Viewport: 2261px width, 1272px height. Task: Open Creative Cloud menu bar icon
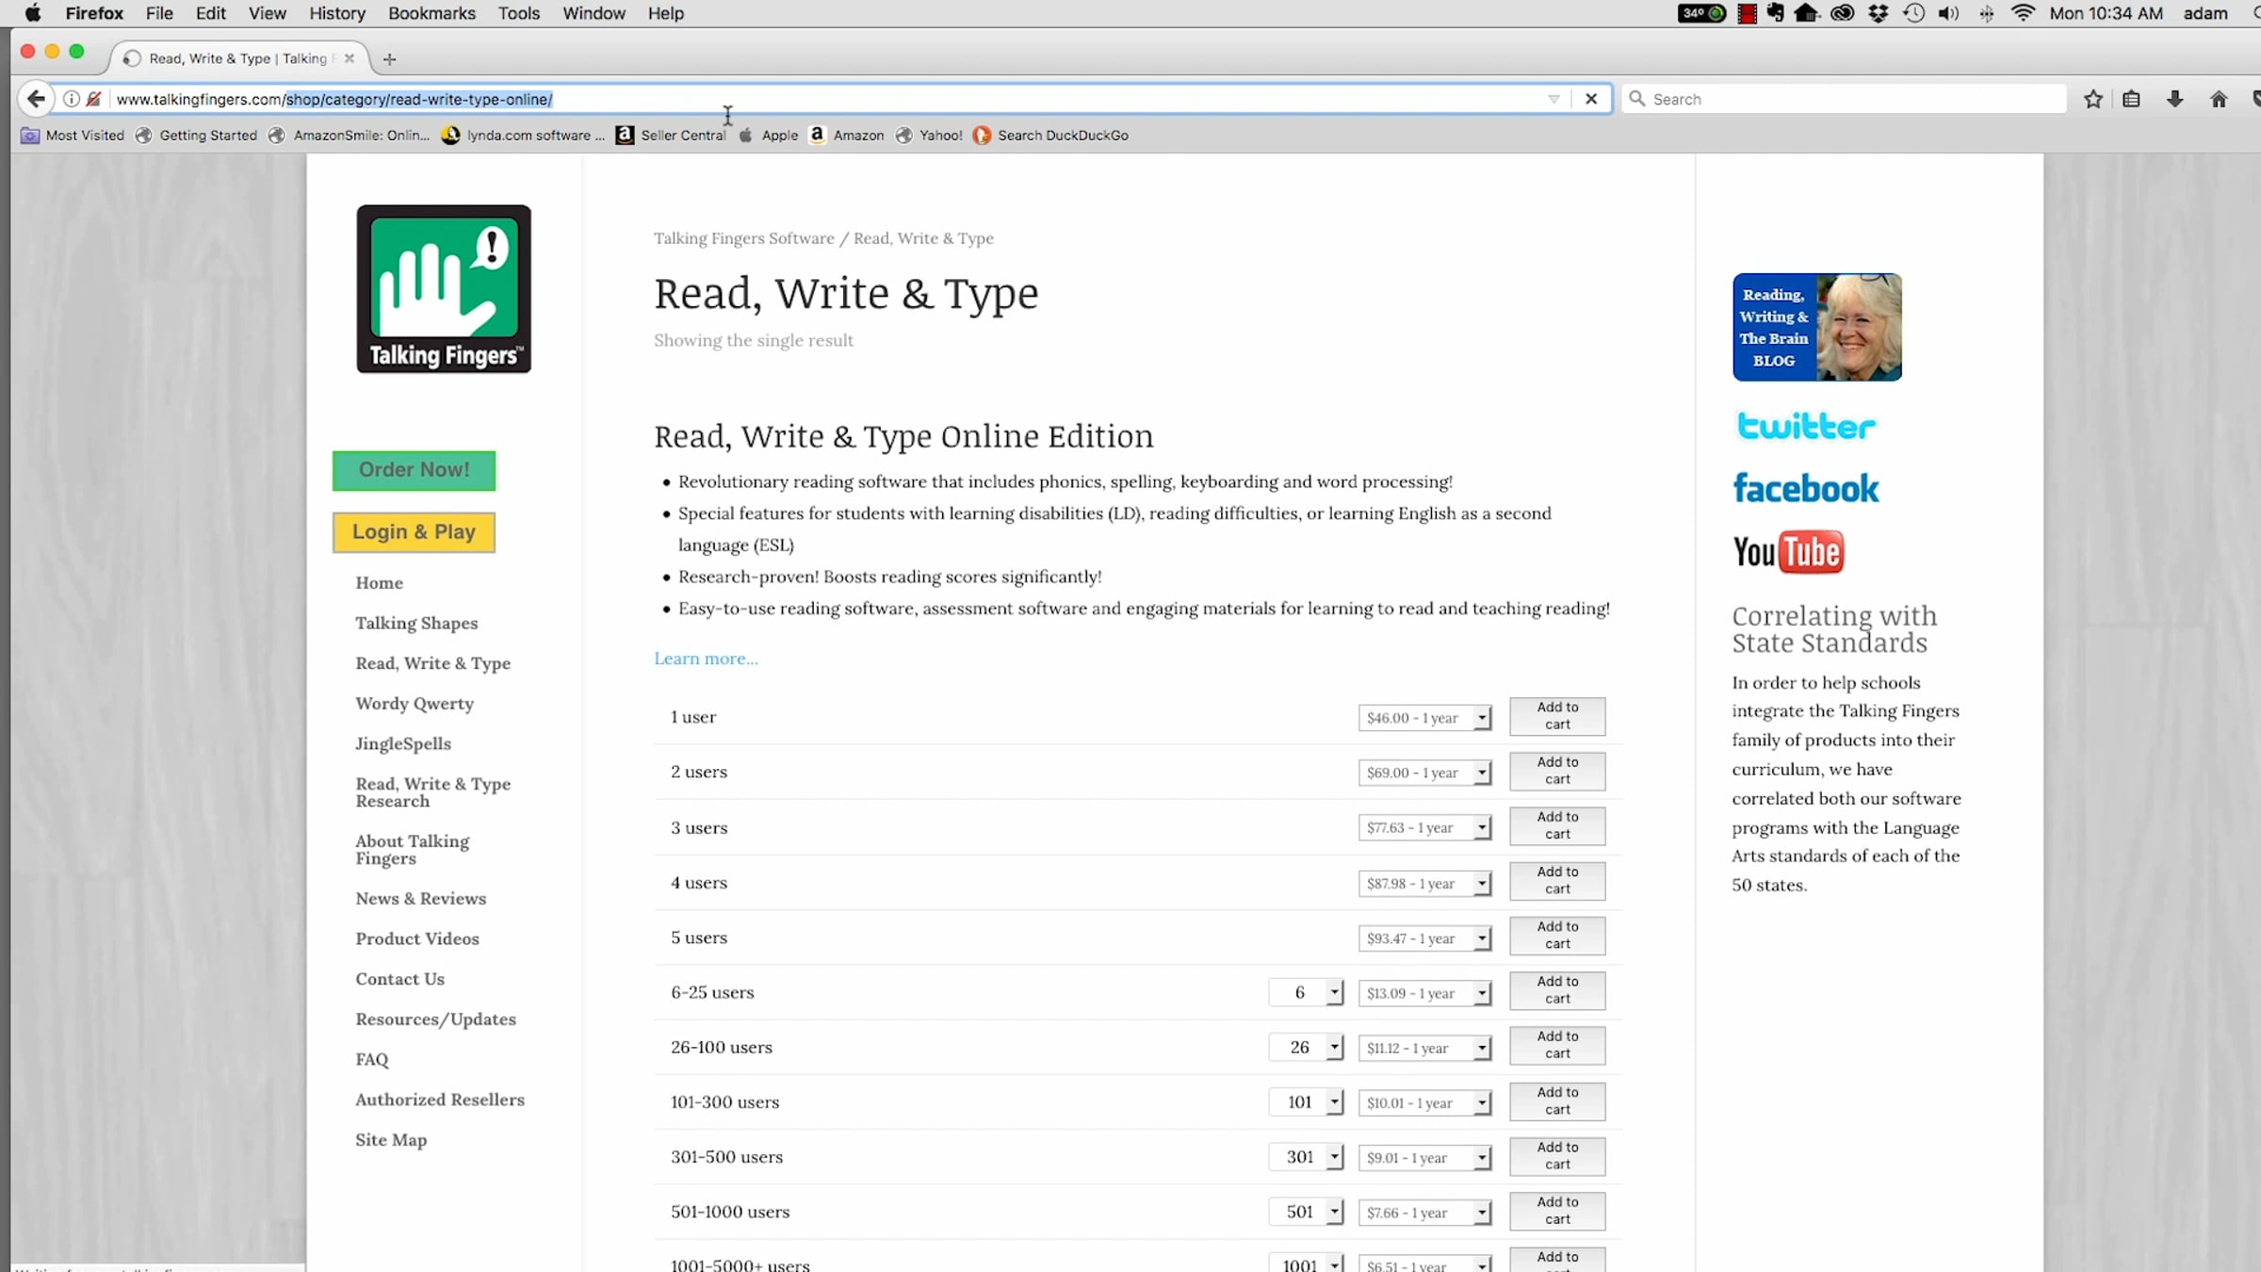(x=1843, y=13)
